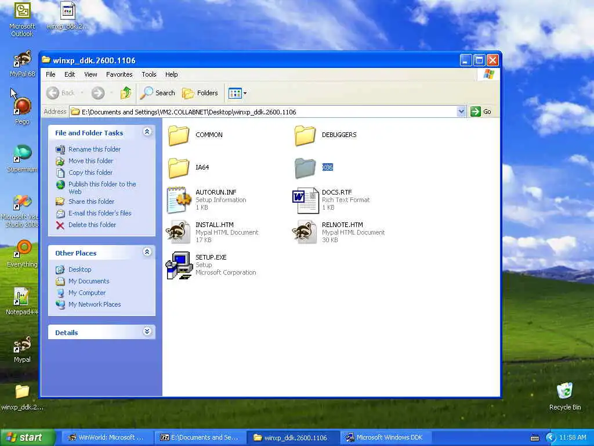Image resolution: width=594 pixels, height=446 pixels.
Task: Open the View menu
Action: (90, 74)
